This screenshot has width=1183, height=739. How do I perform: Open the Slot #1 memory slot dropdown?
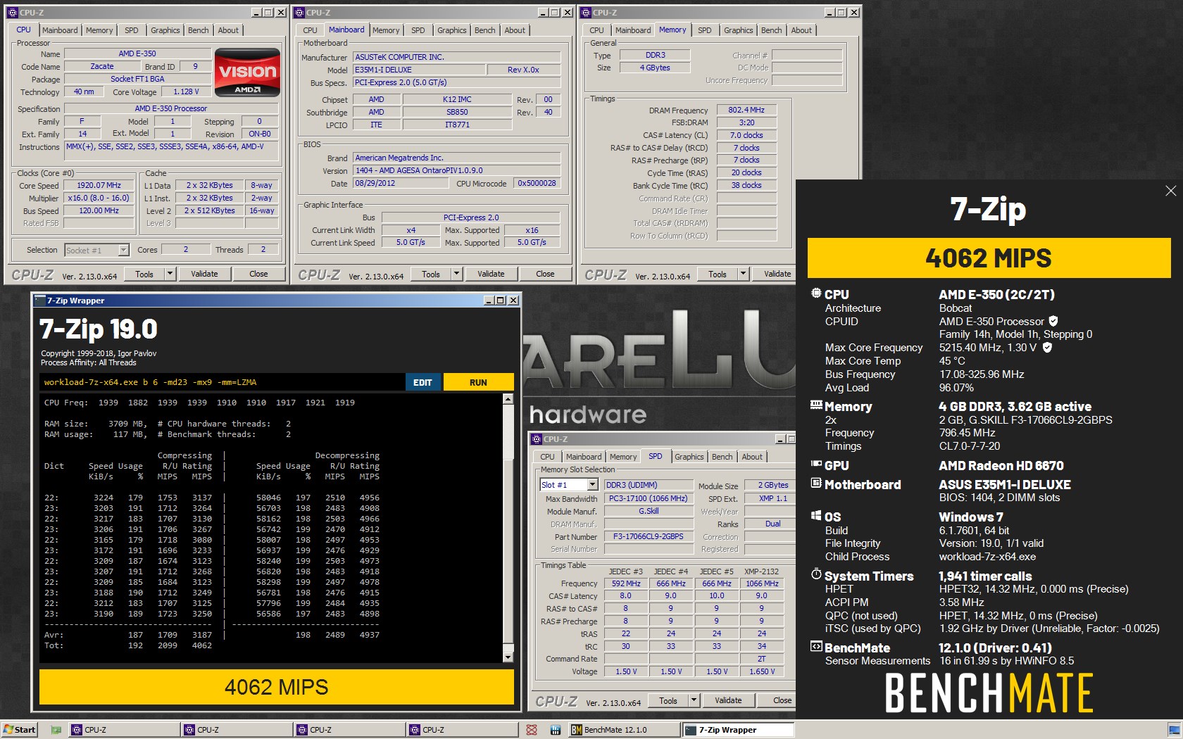pyautogui.click(x=592, y=485)
